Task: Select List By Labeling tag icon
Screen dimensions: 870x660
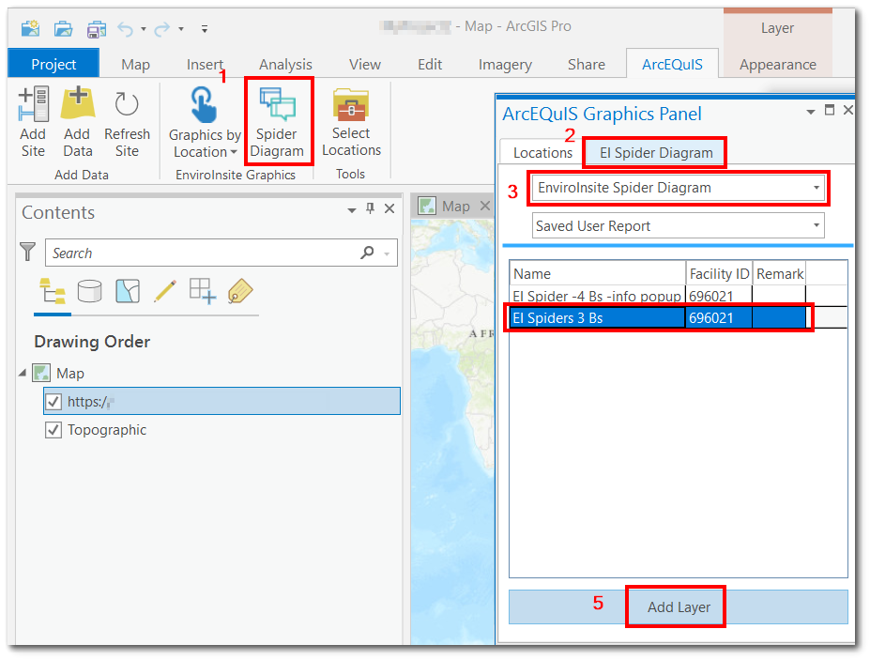Action: [x=240, y=291]
